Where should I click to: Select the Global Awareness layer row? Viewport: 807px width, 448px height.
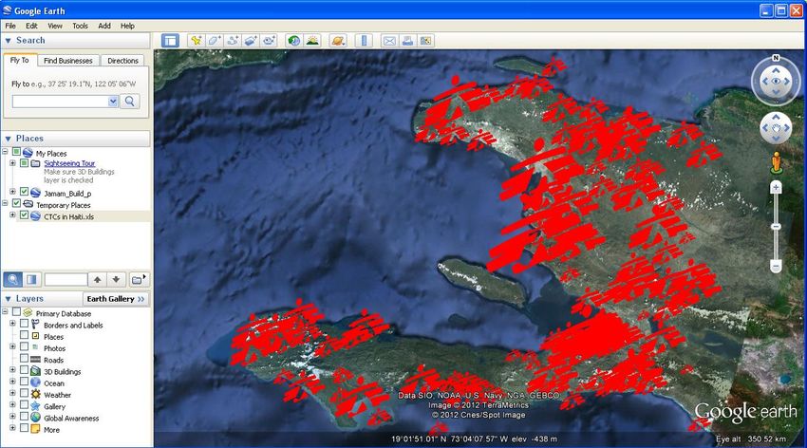(71, 419)
